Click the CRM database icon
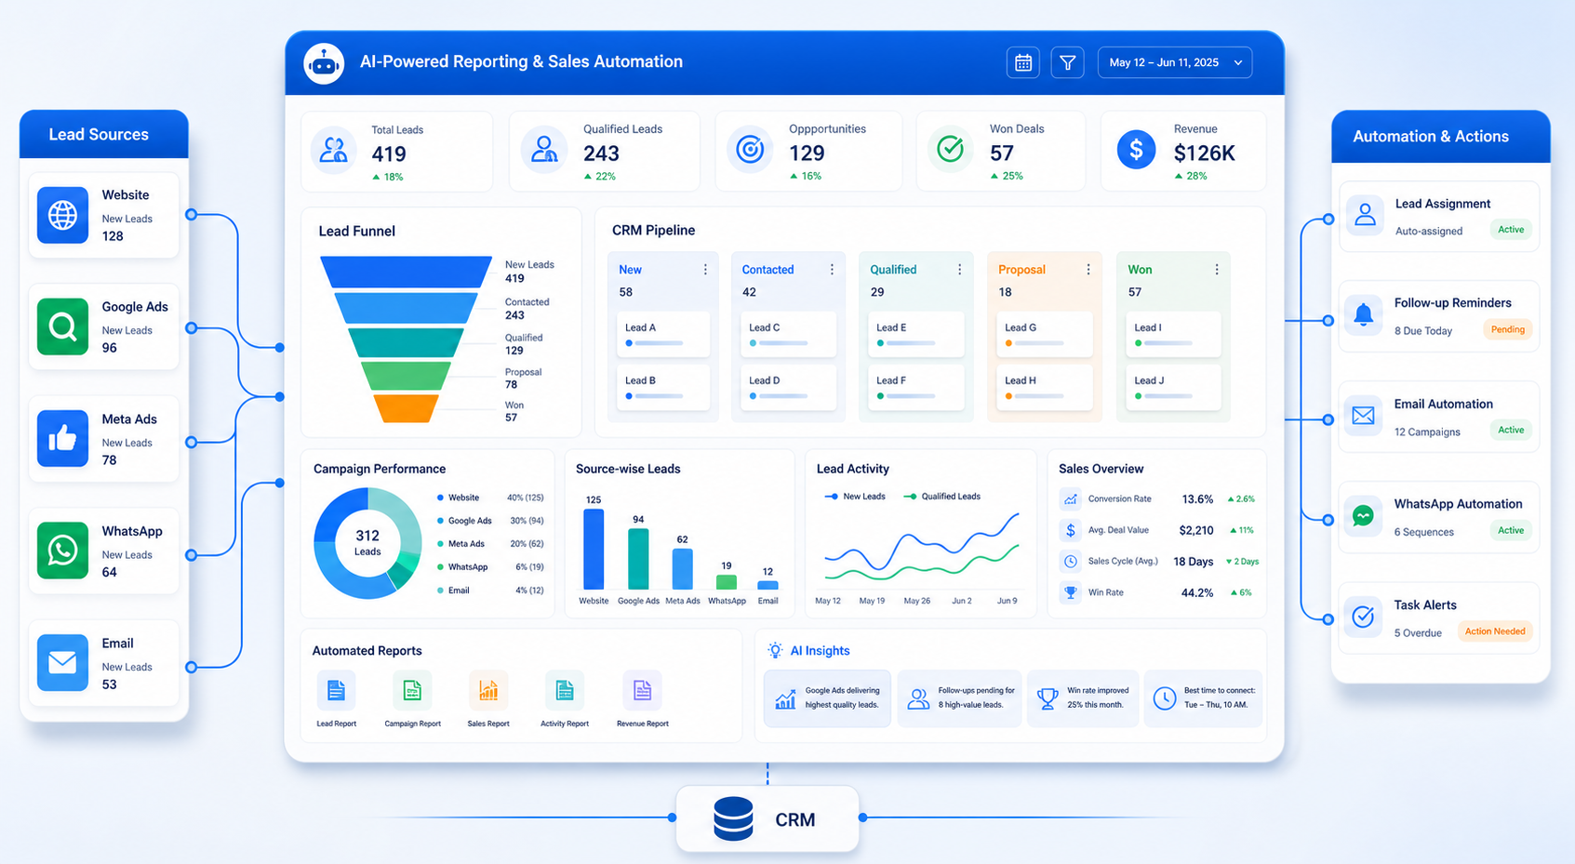 [x=733, y=819]
